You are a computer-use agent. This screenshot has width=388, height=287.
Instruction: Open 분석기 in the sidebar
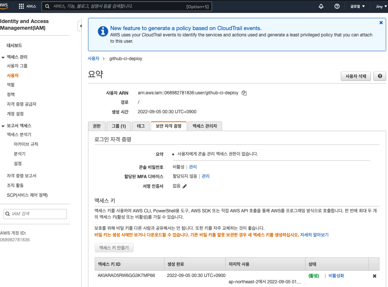20,154
